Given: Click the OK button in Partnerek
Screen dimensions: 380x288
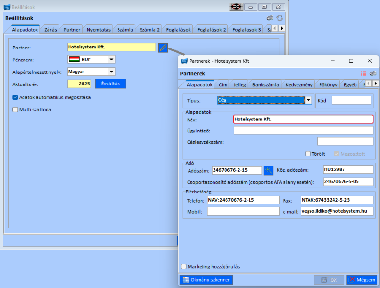Looking at the screenshot, I should 329,280.
